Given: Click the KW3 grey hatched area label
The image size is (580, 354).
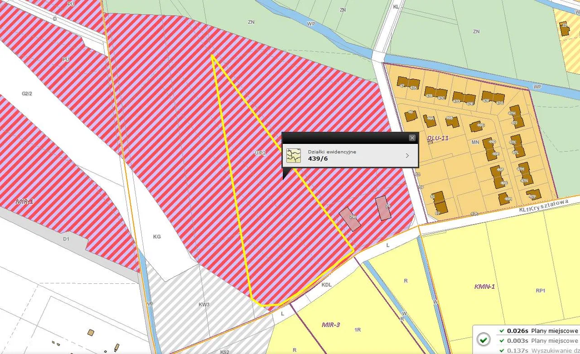Looking at the screenshot, I should [x=204, y=305].
